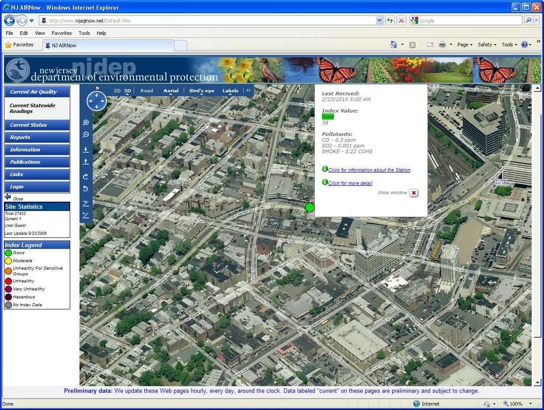Screen dimensions: 544x410
Task: Enable Bird's eye map view
Action: coord(201,90)
